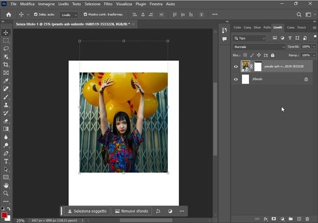Open the Livelli panel menu
The width and height of the screenshot is (318, 223).
click(314, 28)
